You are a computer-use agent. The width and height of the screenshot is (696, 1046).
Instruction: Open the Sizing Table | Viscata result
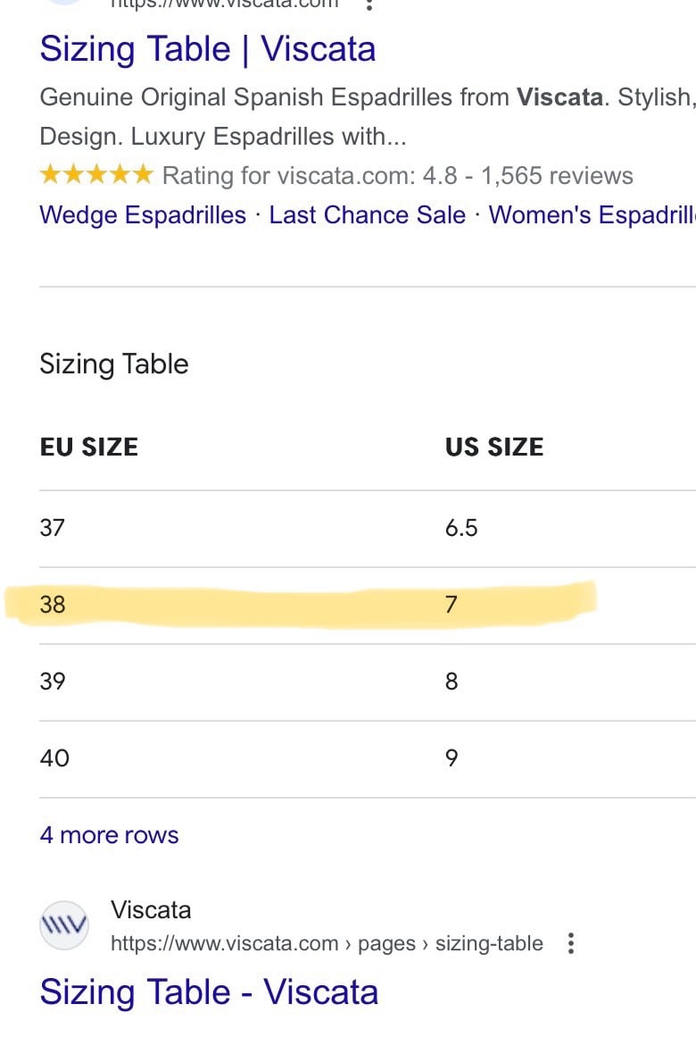207,49
